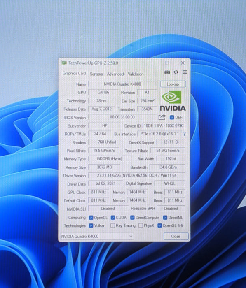Click the BIOS export share icon
246x288 pixels.
tap(162, 117)
